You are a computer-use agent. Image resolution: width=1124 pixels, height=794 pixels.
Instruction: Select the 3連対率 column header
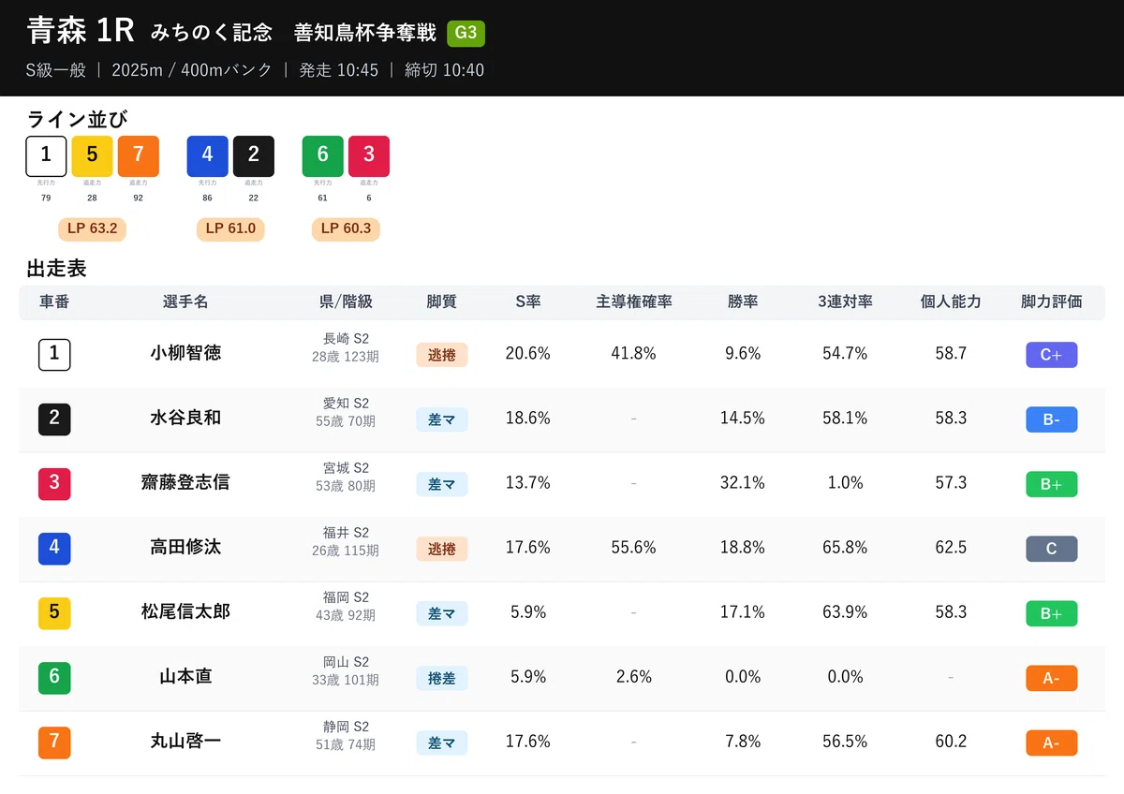845,302
